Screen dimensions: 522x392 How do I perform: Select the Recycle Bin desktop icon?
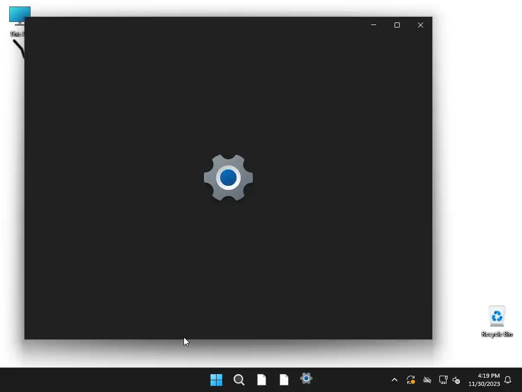[497, 321]
